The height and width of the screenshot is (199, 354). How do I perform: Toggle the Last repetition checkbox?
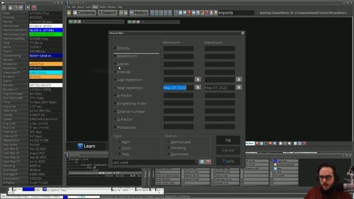115,80
